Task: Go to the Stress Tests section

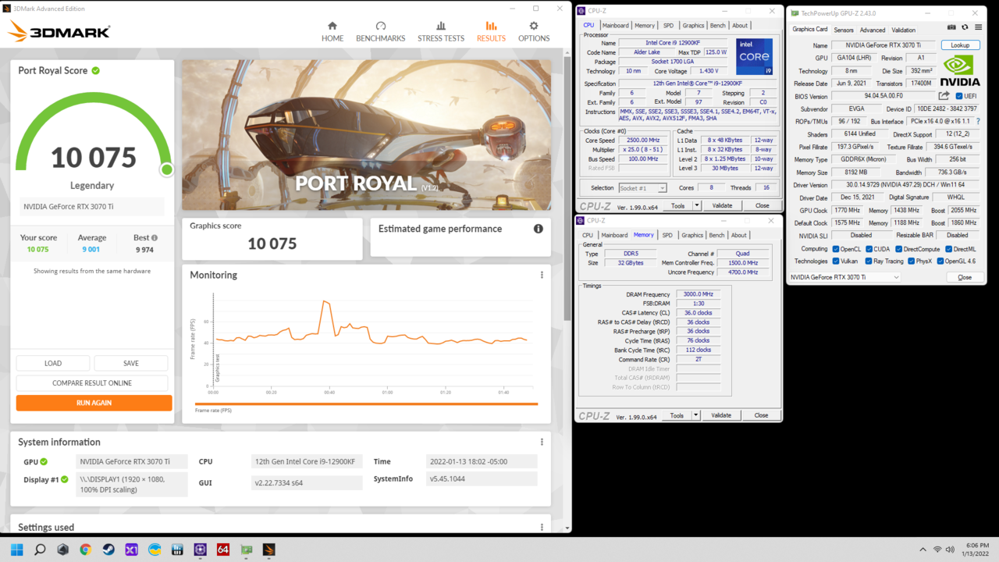Action: coord(440,31)
